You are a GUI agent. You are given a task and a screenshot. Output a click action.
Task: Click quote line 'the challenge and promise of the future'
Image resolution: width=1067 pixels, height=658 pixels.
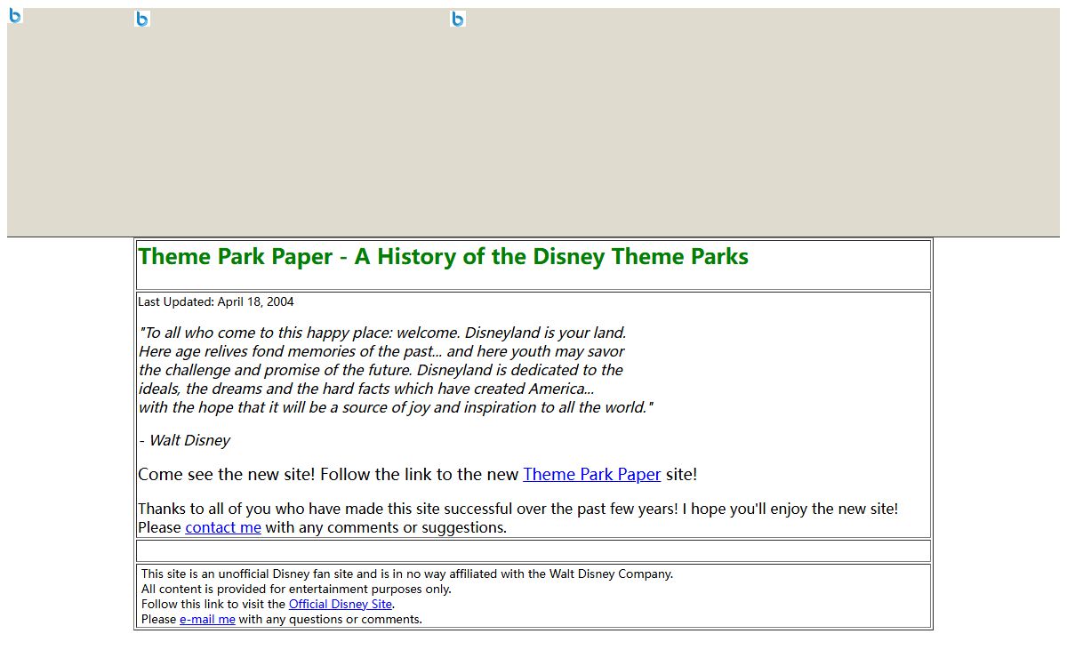[381, 370]
